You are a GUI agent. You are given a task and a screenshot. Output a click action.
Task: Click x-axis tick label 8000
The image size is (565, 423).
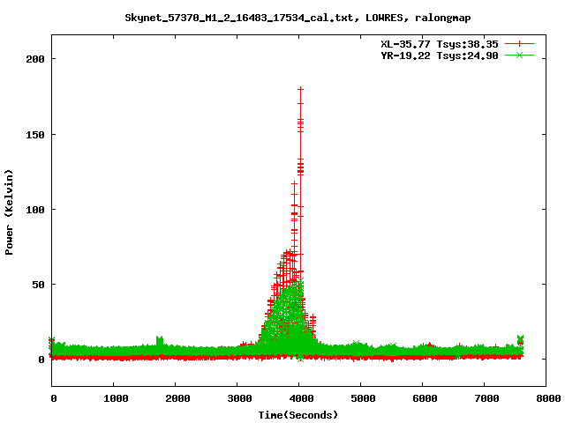click(x=548, y=398)
